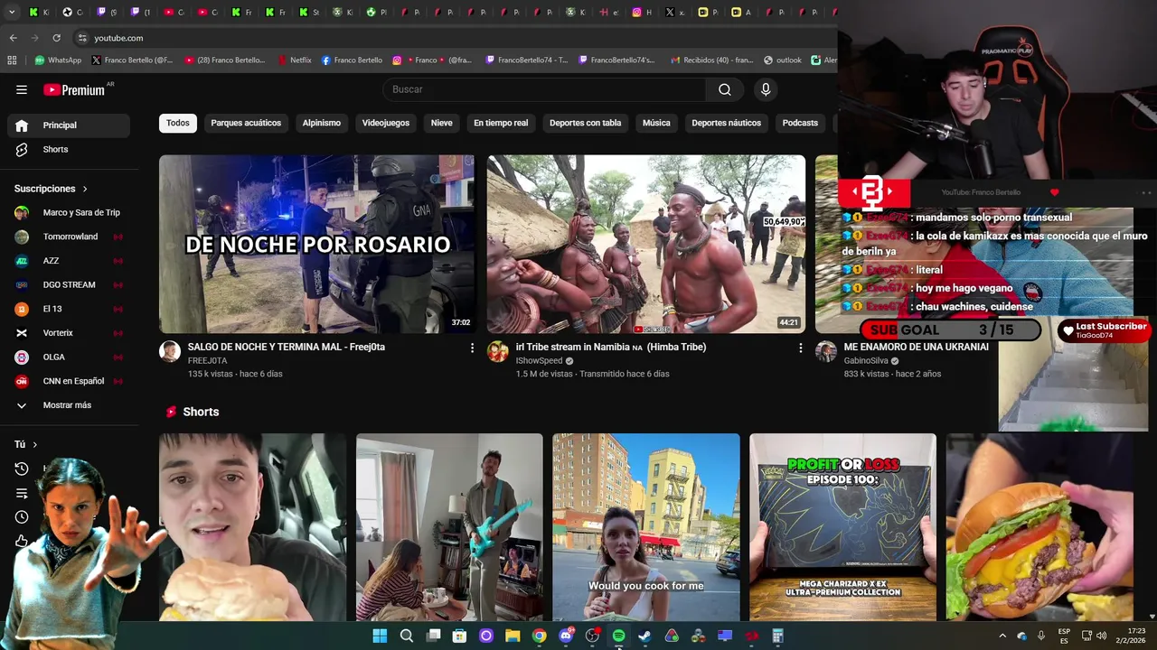Select the Nieve filter chip
The width and height of the screenshot is (1157, 650).
pyautogui.click(x=441, y=123)
